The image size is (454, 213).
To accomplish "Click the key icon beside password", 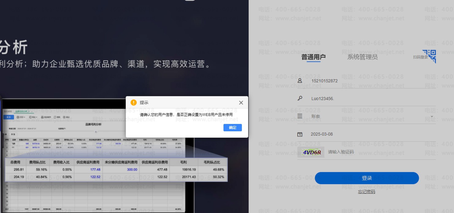I will 300,99.
